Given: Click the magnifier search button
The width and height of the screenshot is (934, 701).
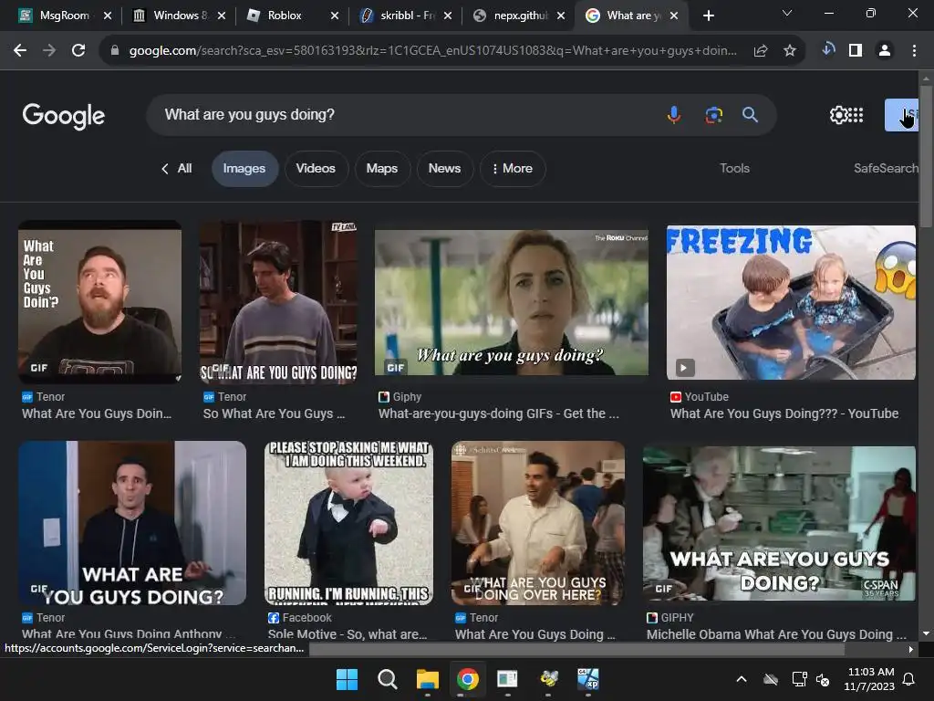Looking at the screenshot, I should click(750, 114).
